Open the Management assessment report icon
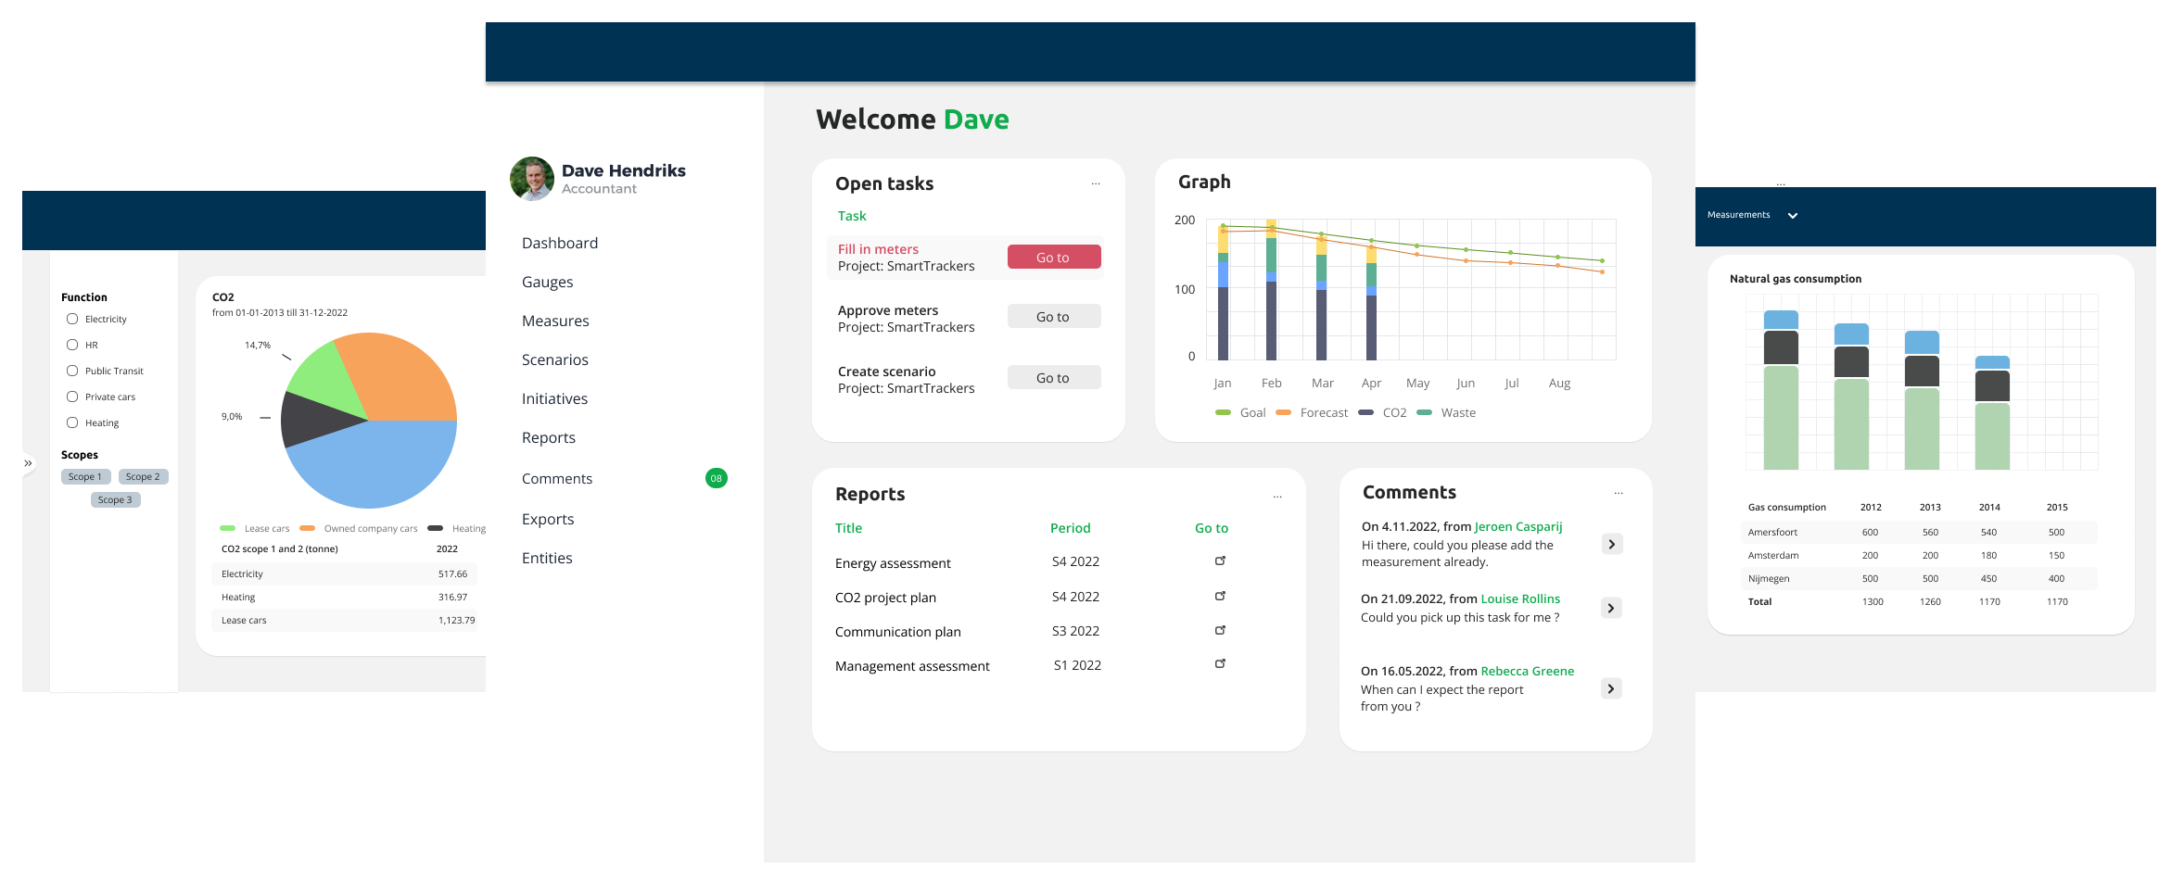Screen dimensions: 2184x882 click(x=1220, y=663)
